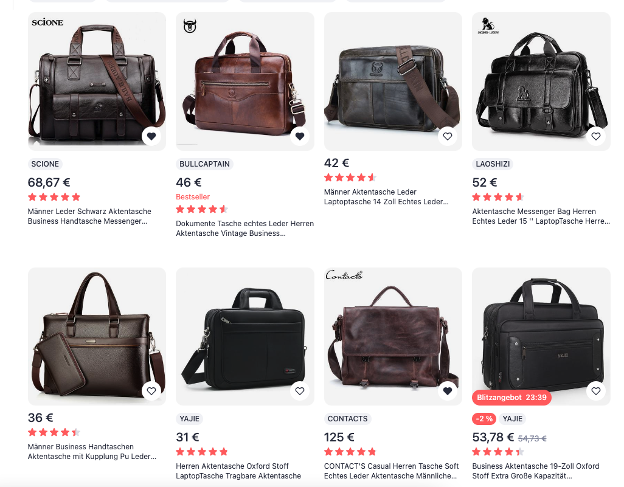Remove CONTACTS 125 € bag from favorites
This screenshot has height=487, width=624.
(x=448, y=391)
